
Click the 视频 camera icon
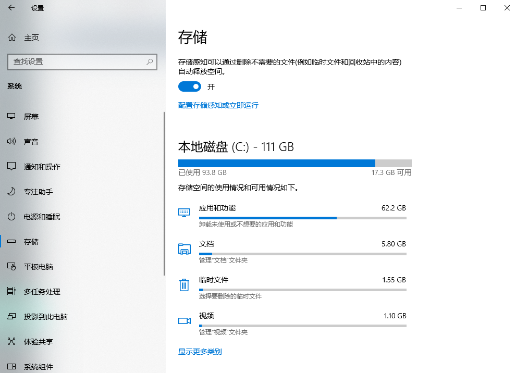point(184,320)
